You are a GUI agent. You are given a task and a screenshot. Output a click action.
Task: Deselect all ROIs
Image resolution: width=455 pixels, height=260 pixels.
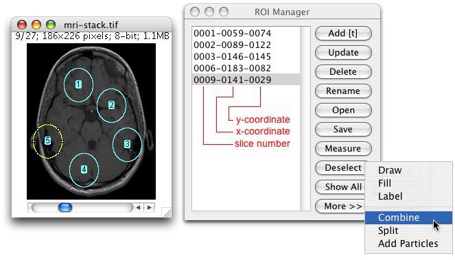(340, 167)
